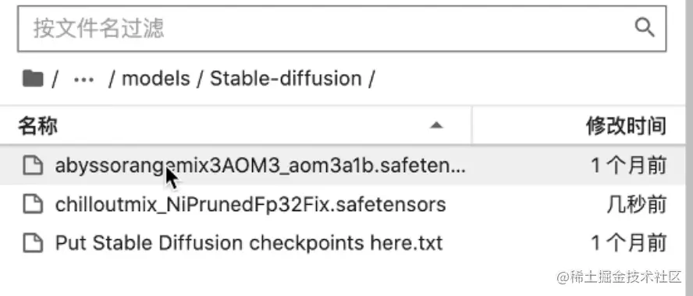Image resolution: width=693 pixels, height=296 pixels.
Task: Toggle sort order with the name column arrow
Action: coord(436,125)
